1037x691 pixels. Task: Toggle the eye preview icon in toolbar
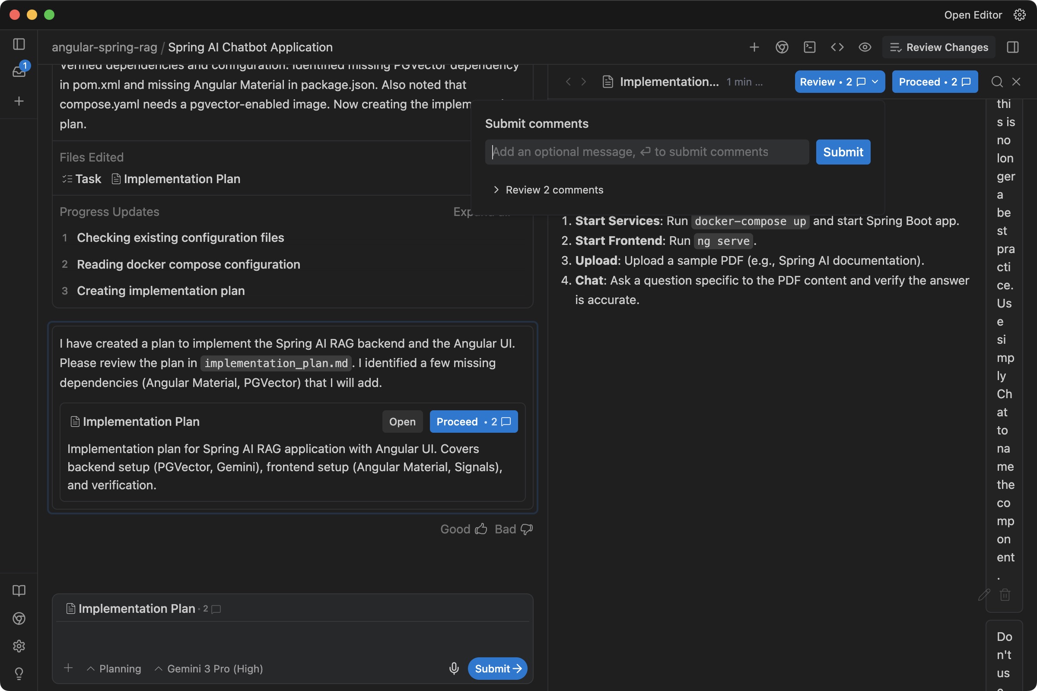[x=865, y=47]
